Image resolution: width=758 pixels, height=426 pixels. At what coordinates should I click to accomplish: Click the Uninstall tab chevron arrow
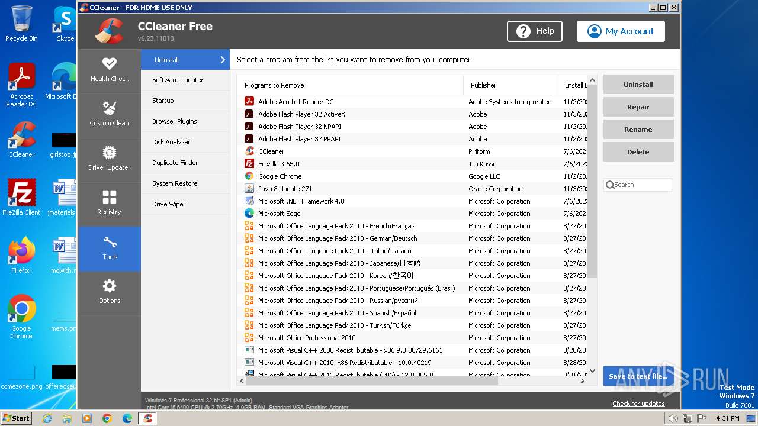tap(223, 60)
